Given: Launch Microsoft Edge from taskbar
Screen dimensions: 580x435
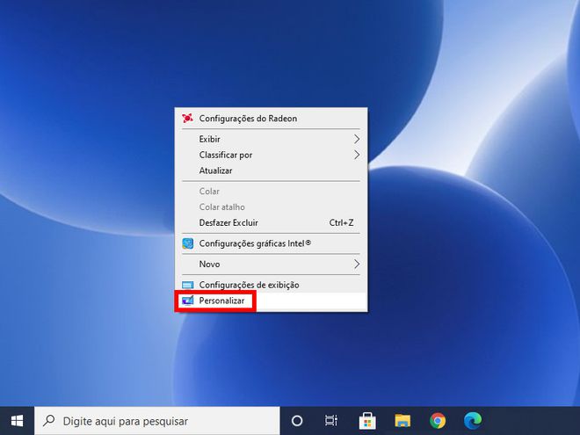Looking at the screenshot, I should (x=473, y=421).
